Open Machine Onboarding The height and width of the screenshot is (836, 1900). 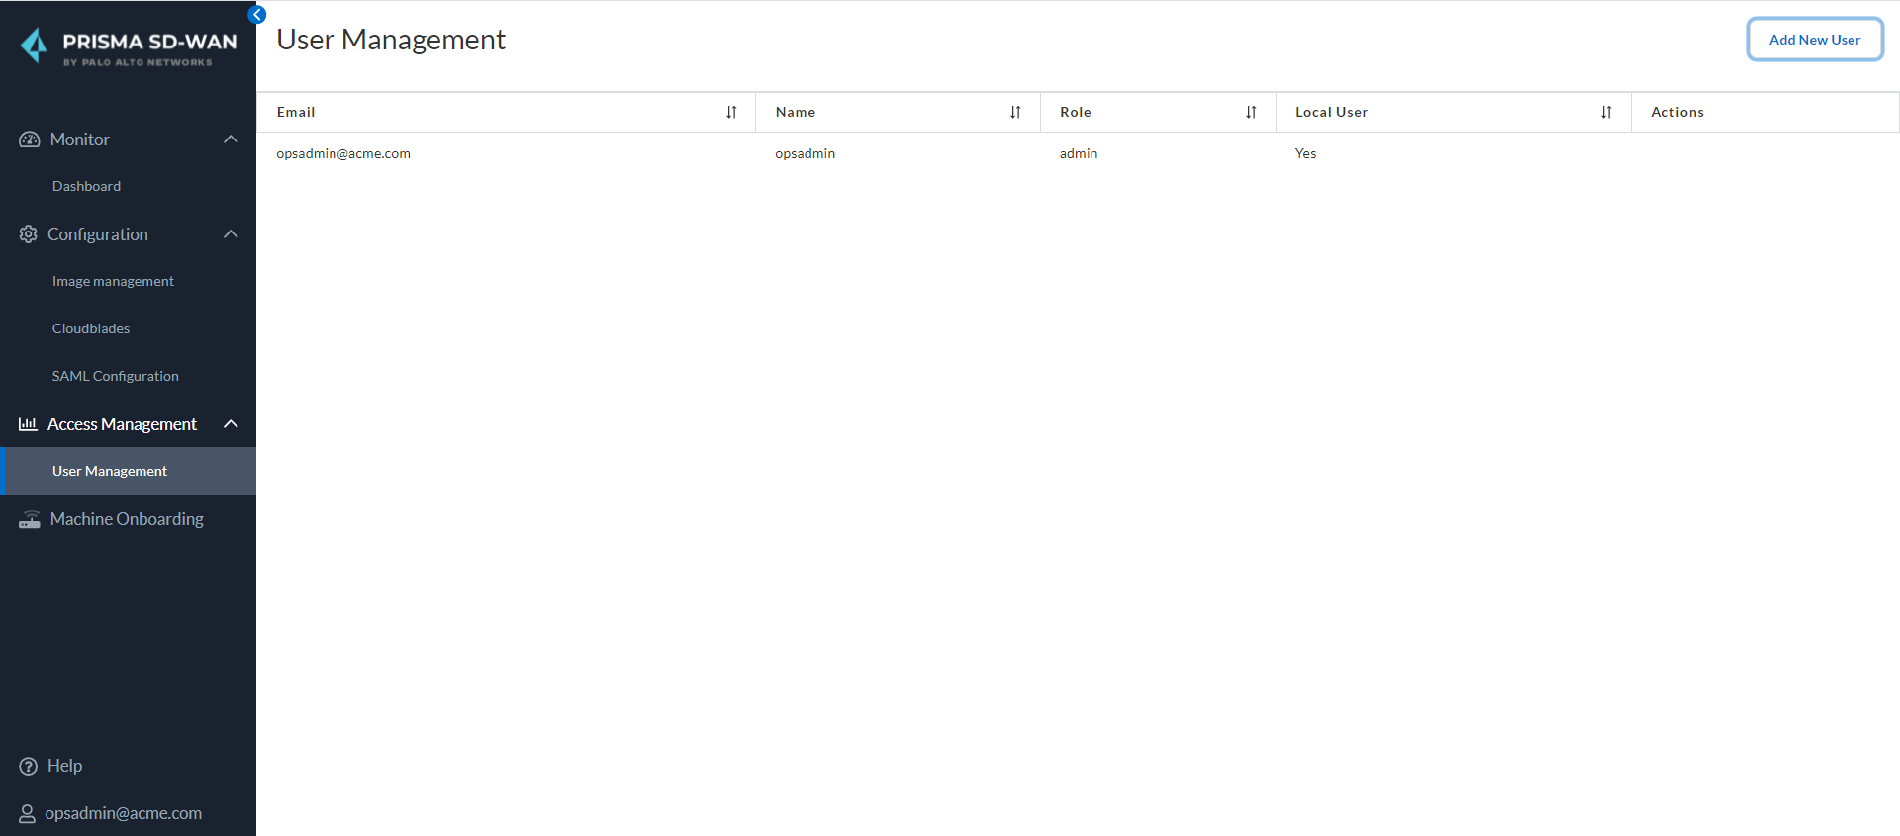(x=127, y=519)
